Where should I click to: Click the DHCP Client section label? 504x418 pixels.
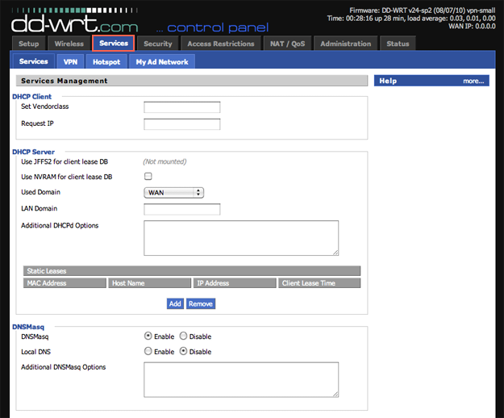(x=31, y=97)
